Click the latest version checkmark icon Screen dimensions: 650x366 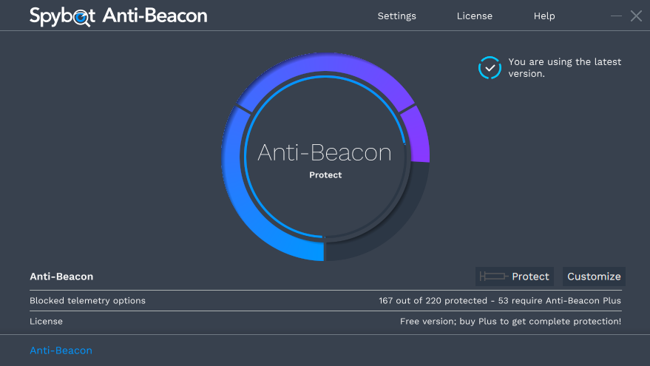coord(490,67)
